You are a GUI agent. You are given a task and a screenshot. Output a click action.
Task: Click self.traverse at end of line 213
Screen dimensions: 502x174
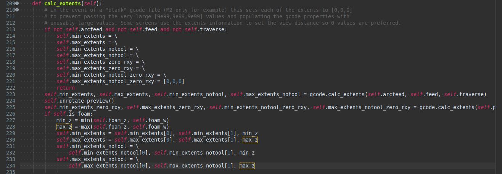[x=206, y=29]
